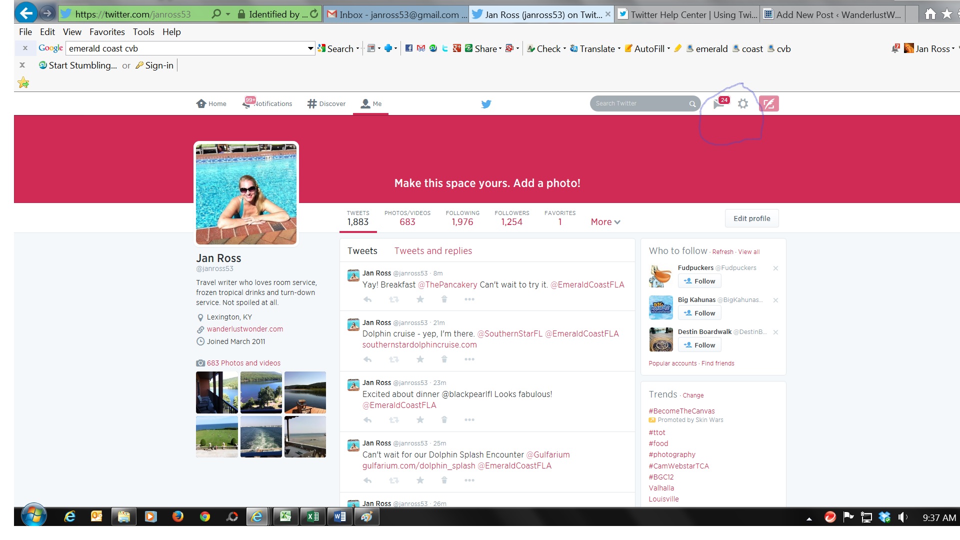The image size is (960, 540).
Task: Go to the Discover nav item
Action: coord(326,103)
